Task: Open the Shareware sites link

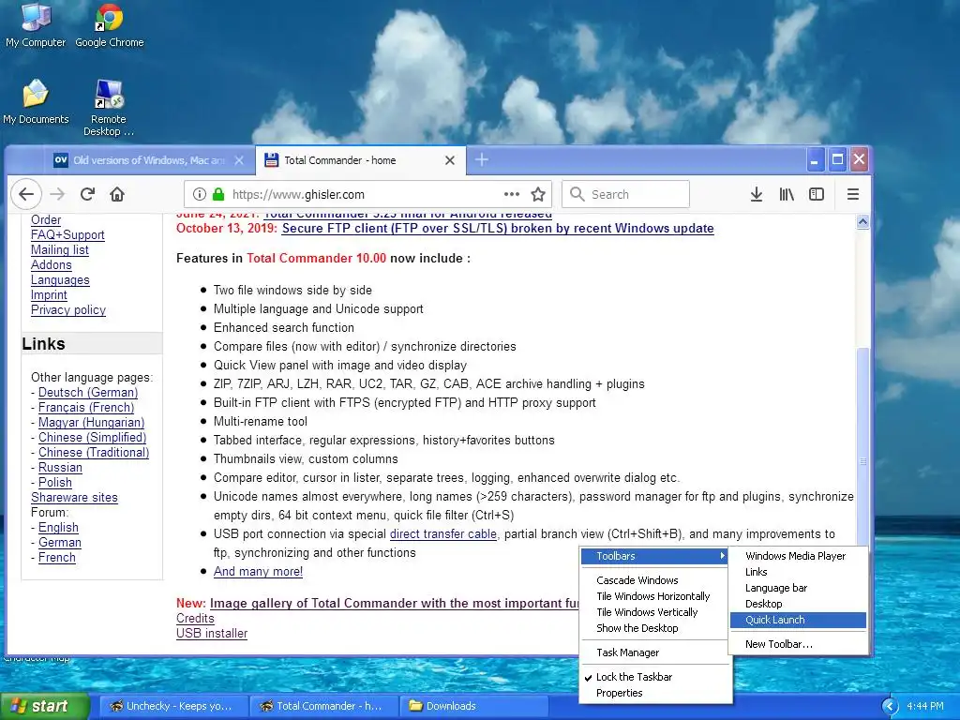Action: point(74,497)
